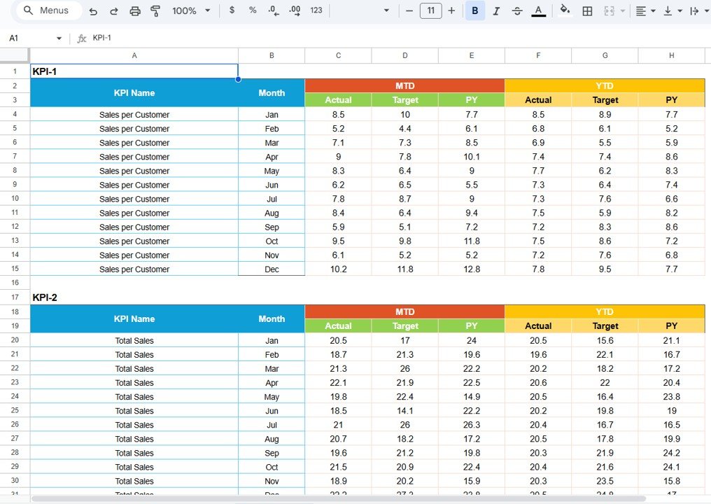The height and width of the screenshot is (504, 711).
Task: Format selection as a percentage
Action: 253,10
